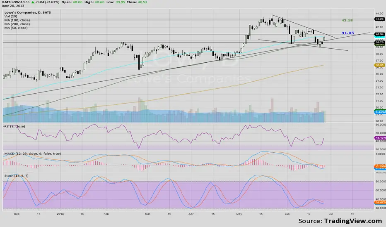
Task: Click the 39.73 horizontal line price label
Action: [379, 42]
